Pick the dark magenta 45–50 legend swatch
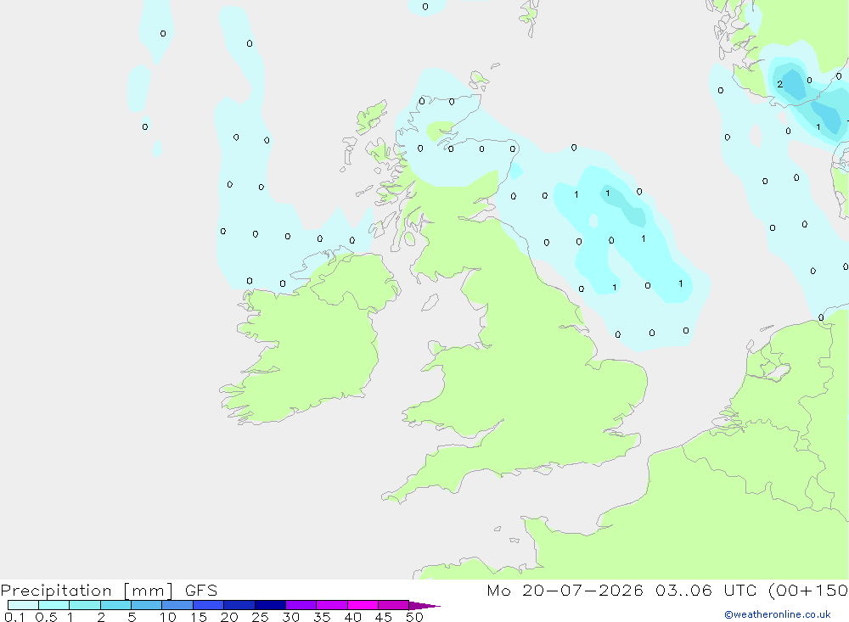The height and width of the screenshot is (622, 849). pyautogui.click(x=393, y=605)
